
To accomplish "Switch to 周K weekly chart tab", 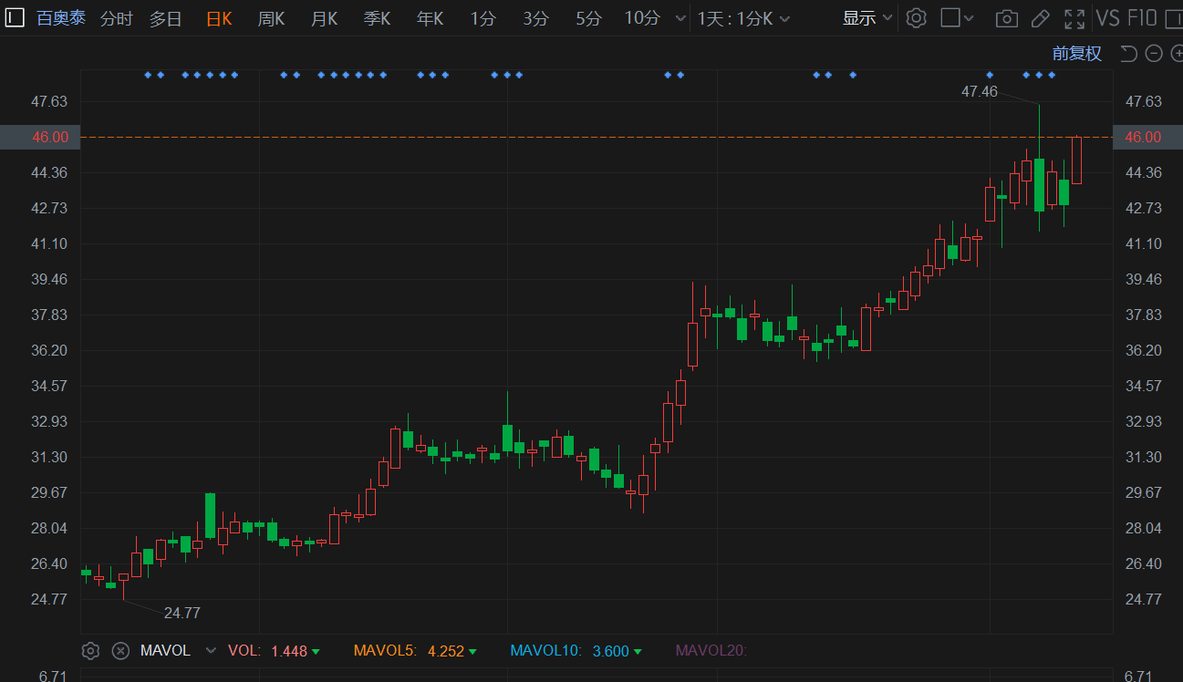I will (271, 18).
